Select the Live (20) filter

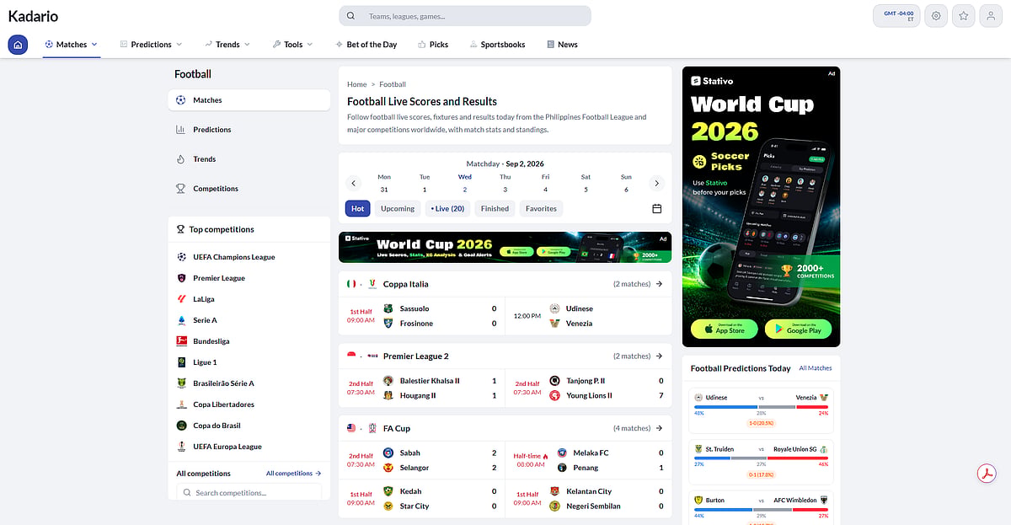click(447, 208)
